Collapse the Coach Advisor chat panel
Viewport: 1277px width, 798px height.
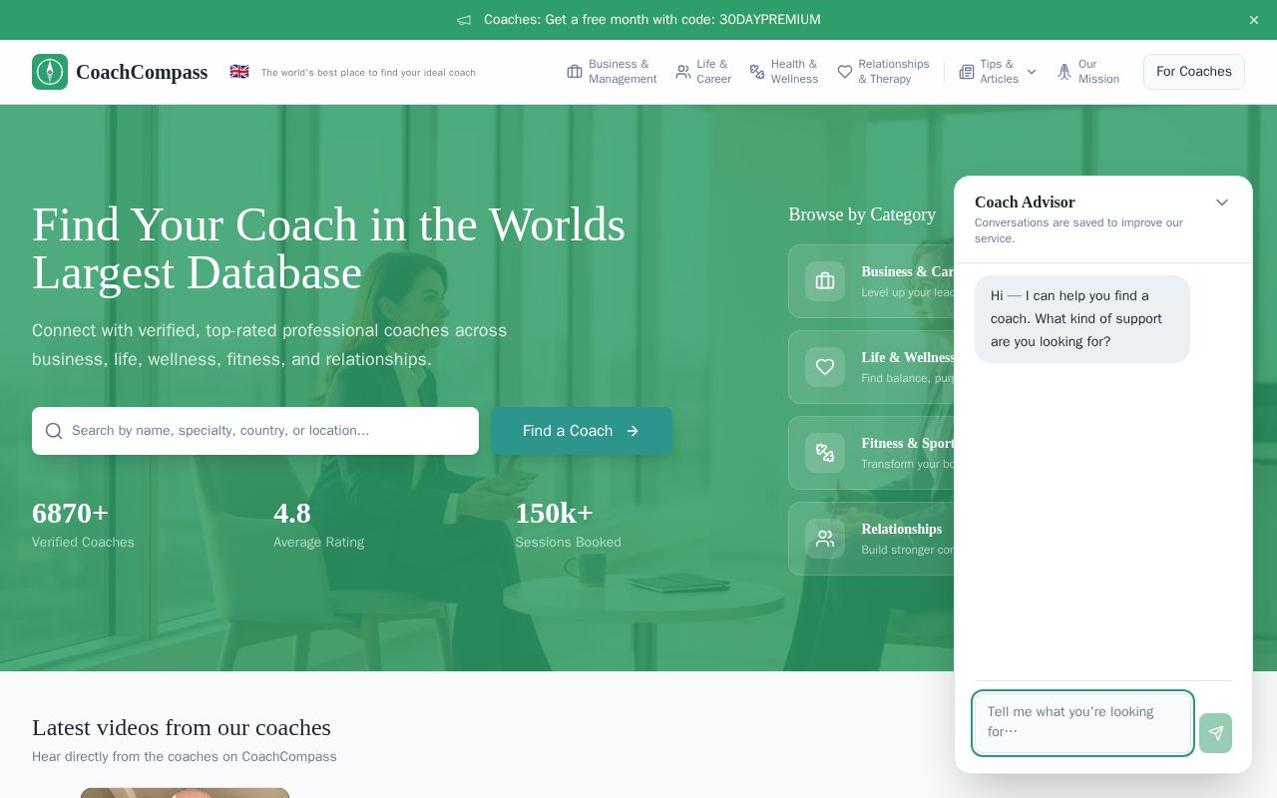pyautogui.click(x=1222, y=202)
